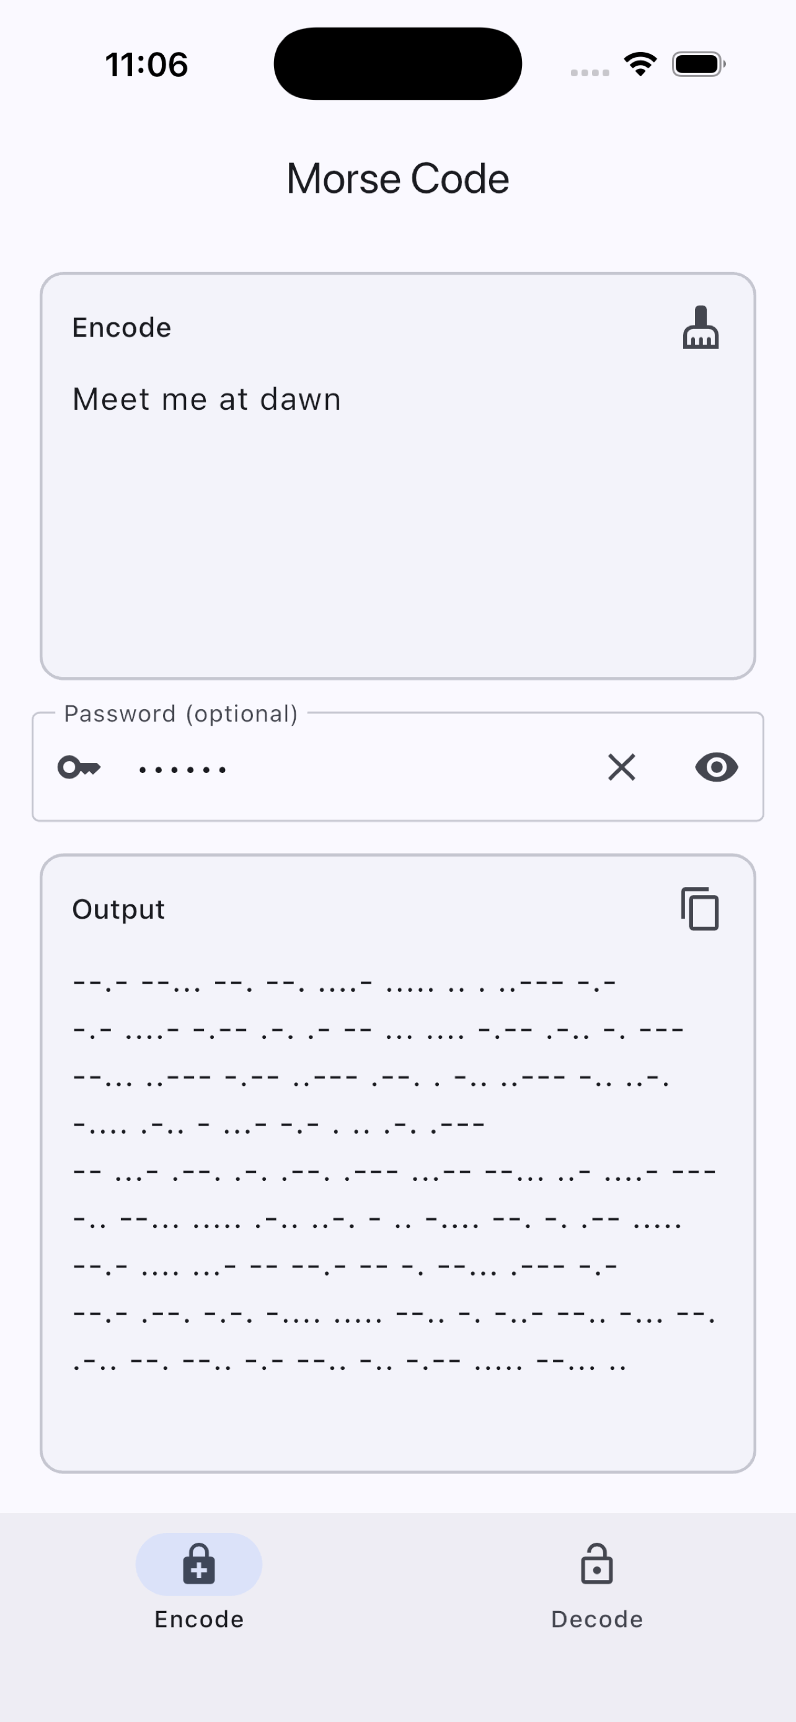Clear the encode text with broom icon
Image resolution: width=796 pixels, height=1722 pixels.
pyautogui.click(x=700, y=327)
